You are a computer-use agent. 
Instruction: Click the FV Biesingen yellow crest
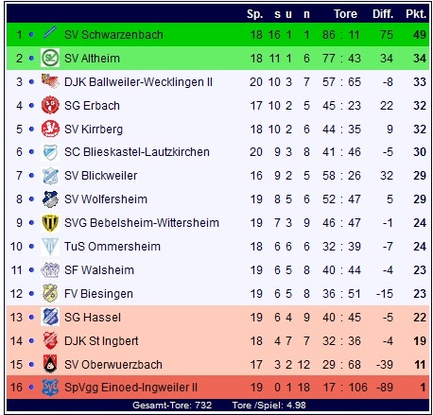click(50, 293)
